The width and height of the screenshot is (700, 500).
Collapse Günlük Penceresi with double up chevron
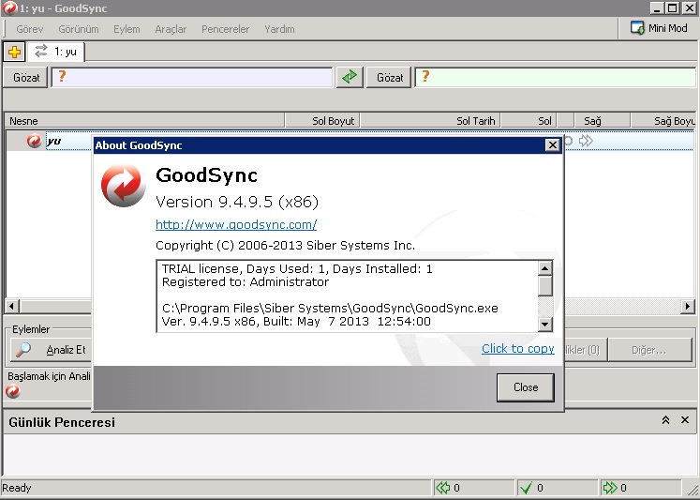665,421
